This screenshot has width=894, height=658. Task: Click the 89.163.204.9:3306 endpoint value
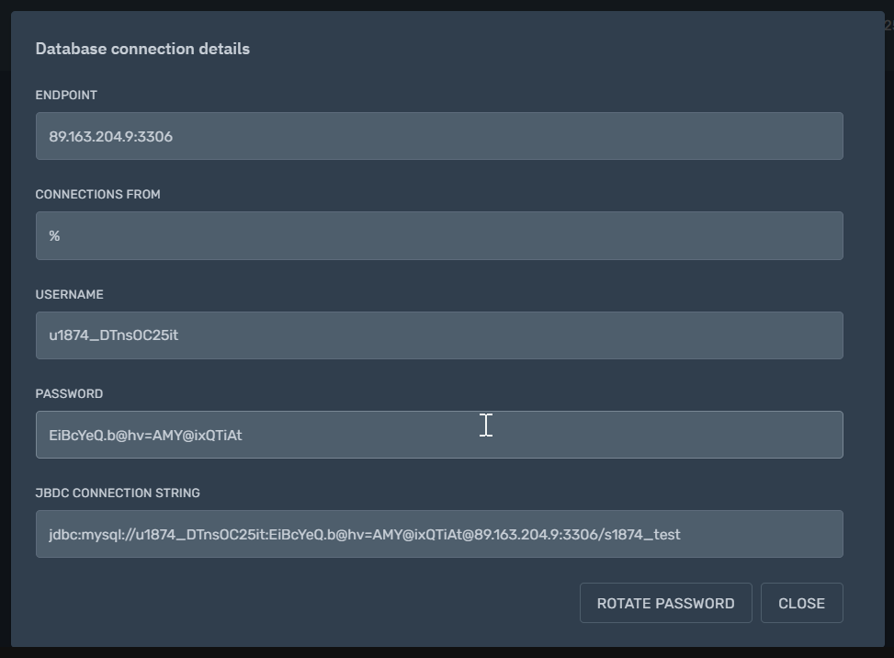point(110,136)
